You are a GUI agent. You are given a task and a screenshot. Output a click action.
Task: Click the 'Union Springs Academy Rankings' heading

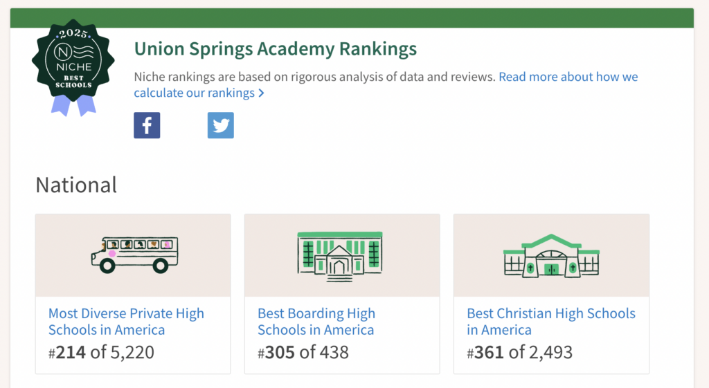click(276, 49)
